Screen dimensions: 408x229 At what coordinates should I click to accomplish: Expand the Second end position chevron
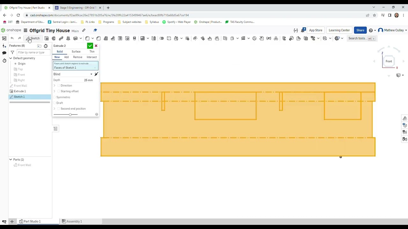click(x=55, y=109)
